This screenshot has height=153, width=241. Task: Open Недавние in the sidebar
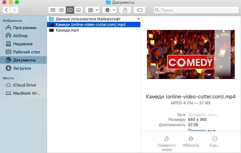[x=24, y=44]
